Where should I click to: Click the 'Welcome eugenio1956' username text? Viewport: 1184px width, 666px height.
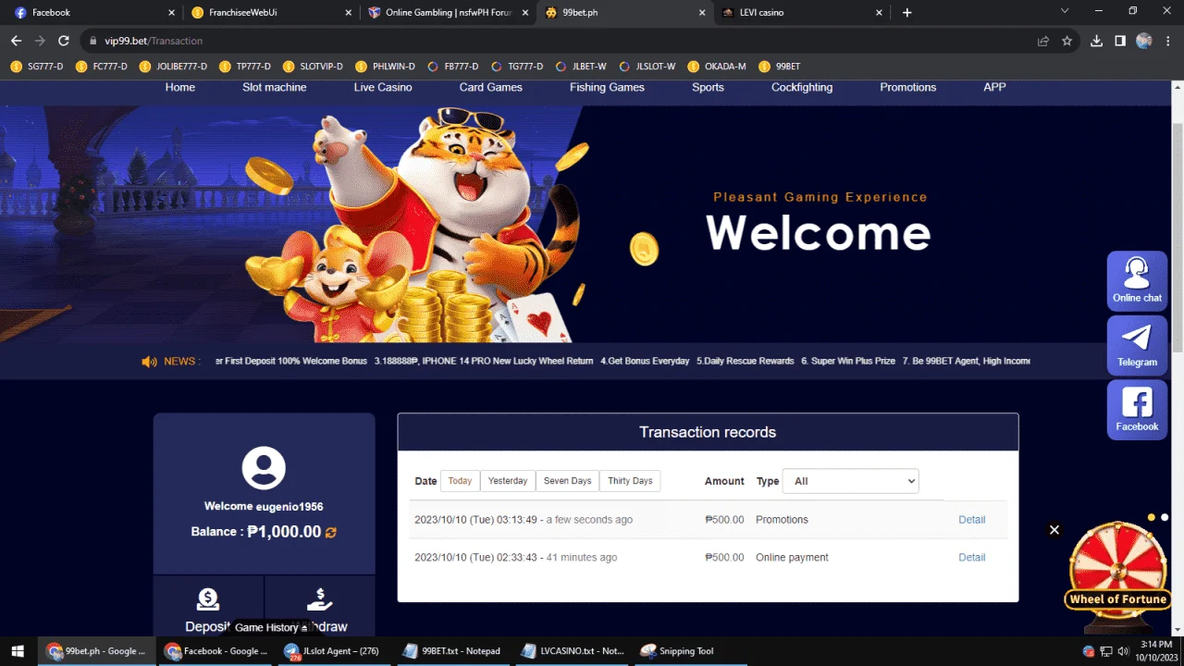(x=264, y=507)
